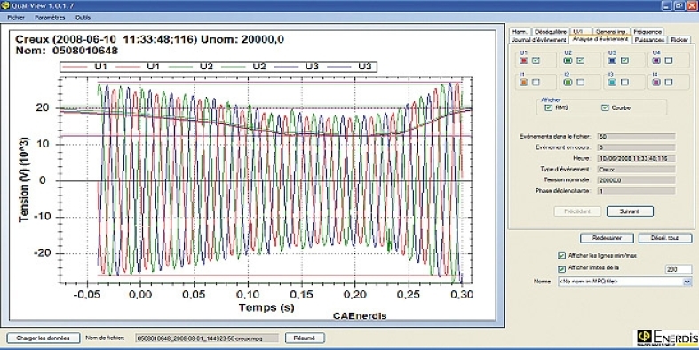Image resolution: width=699 pixels, height=350 pixels.
Task: Click the 'Tension (V) (10^3)' axis label
Action: pos(24,179)
